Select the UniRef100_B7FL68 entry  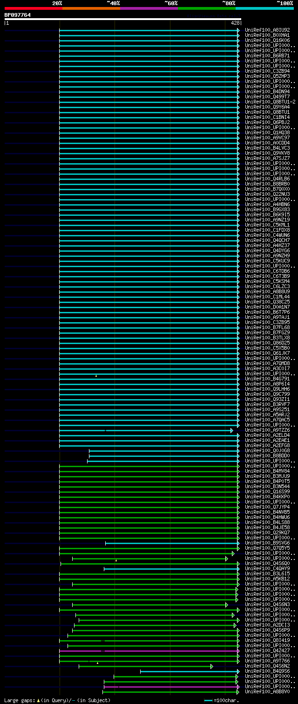click(267, 328)
